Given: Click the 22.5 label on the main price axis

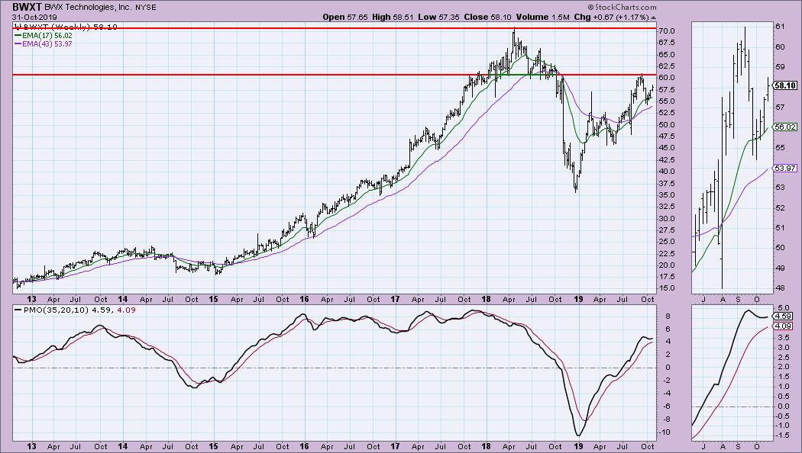Looking at the screenshot, I should [667, 254].
